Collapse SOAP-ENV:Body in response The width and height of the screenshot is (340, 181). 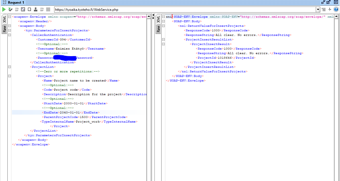coord(164,21)
